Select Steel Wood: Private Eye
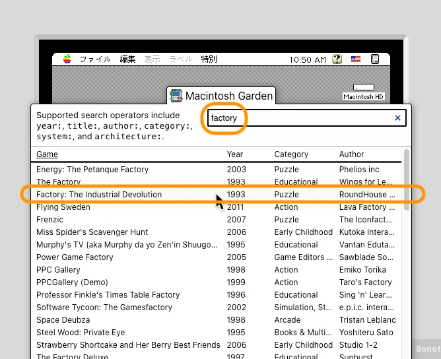The width and height of the screenshot is (441, 359). pos(216,333)
